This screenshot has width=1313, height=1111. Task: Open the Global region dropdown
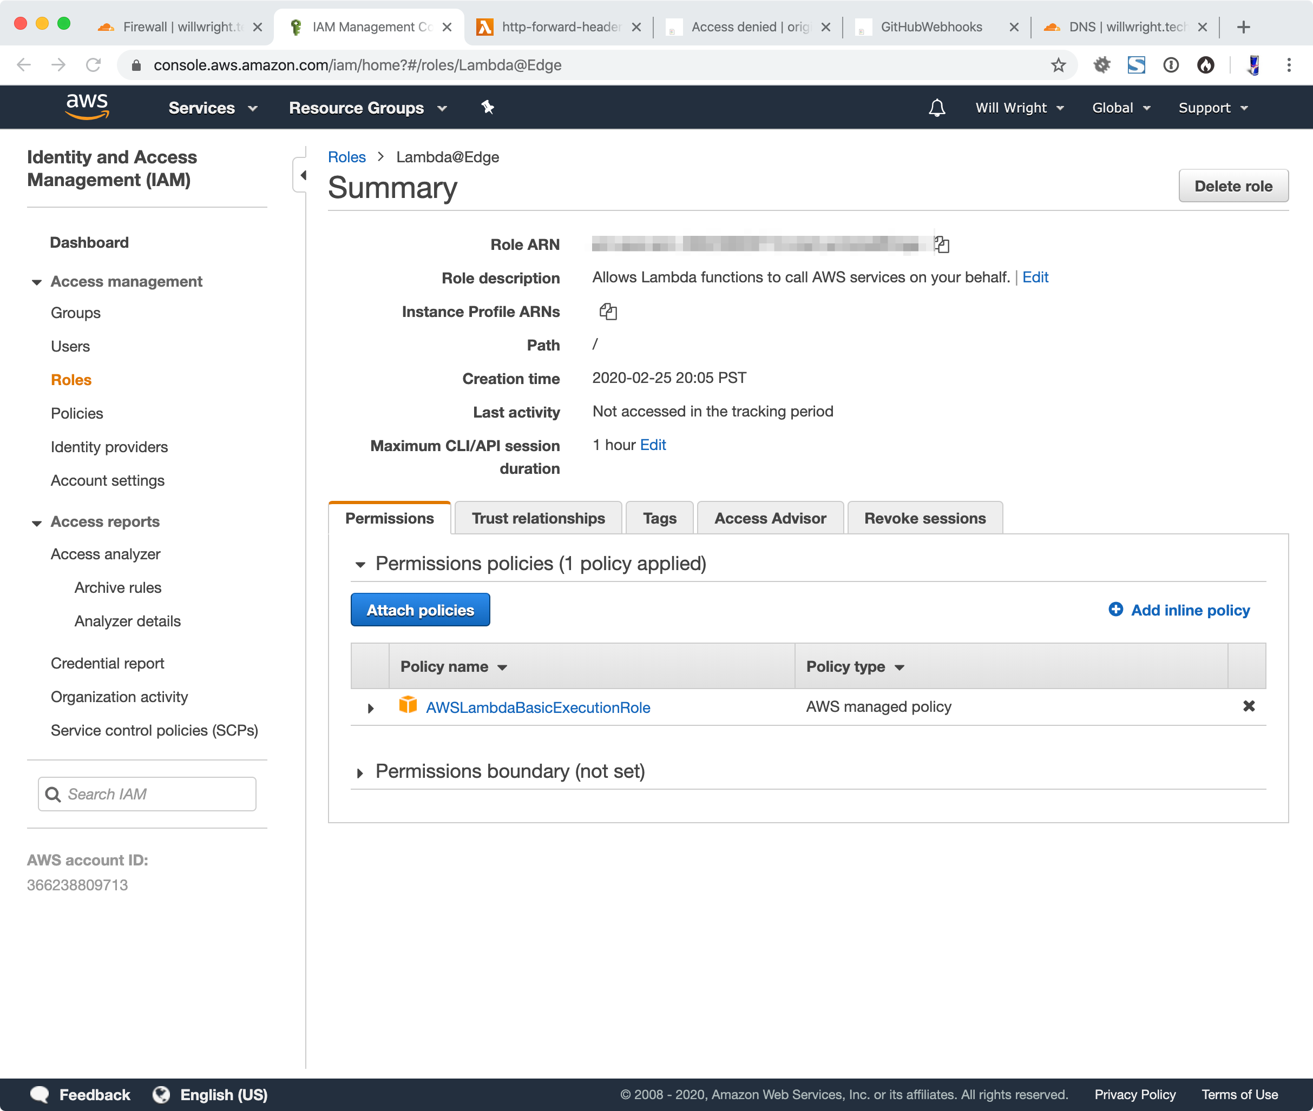(1121, 108)
